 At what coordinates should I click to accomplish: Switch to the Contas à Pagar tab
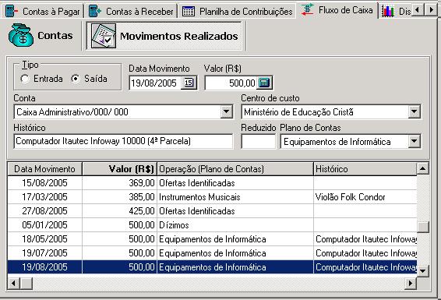tap(43, 12)
